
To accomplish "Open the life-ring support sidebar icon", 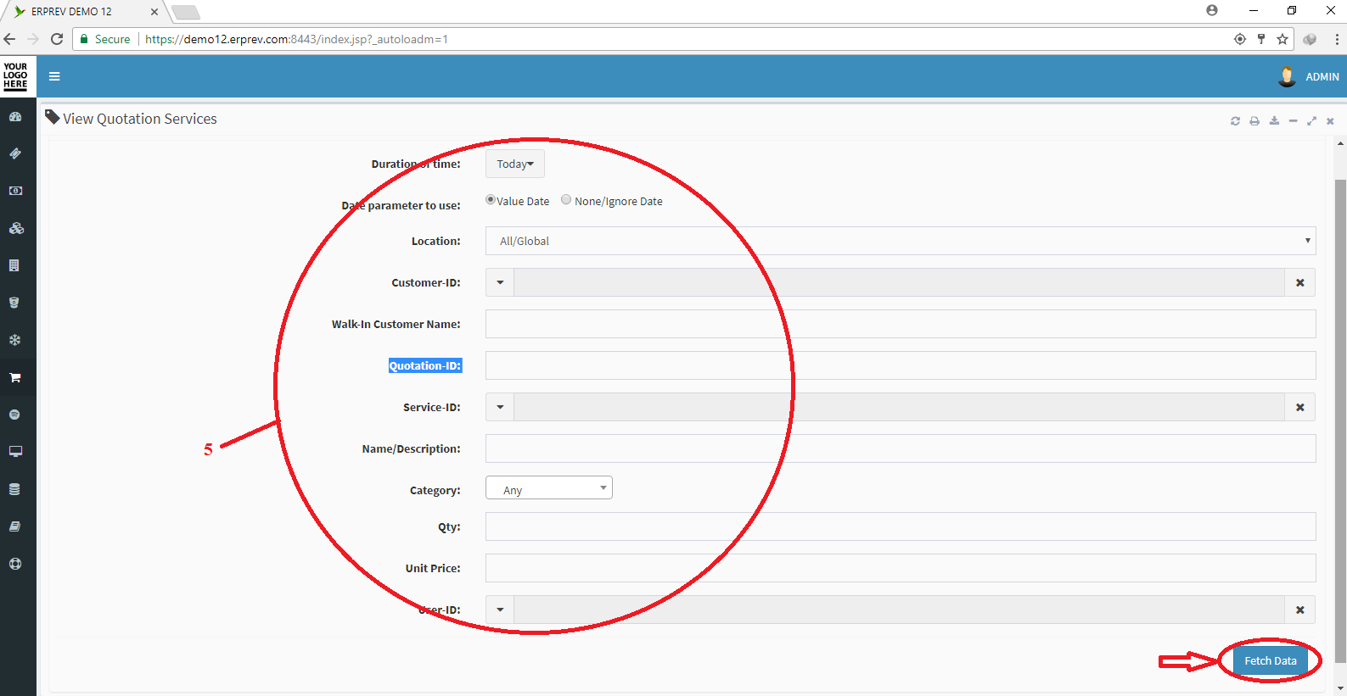I will point(15,564).
